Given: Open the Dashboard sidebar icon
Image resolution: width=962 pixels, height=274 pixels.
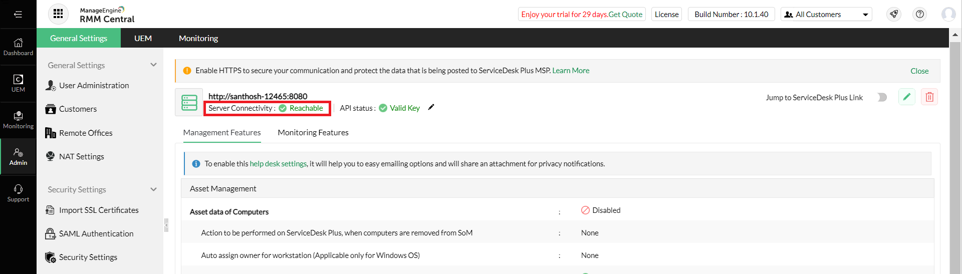Looking at the screenshot, I should pyautogui.click(x=18, y=47).
